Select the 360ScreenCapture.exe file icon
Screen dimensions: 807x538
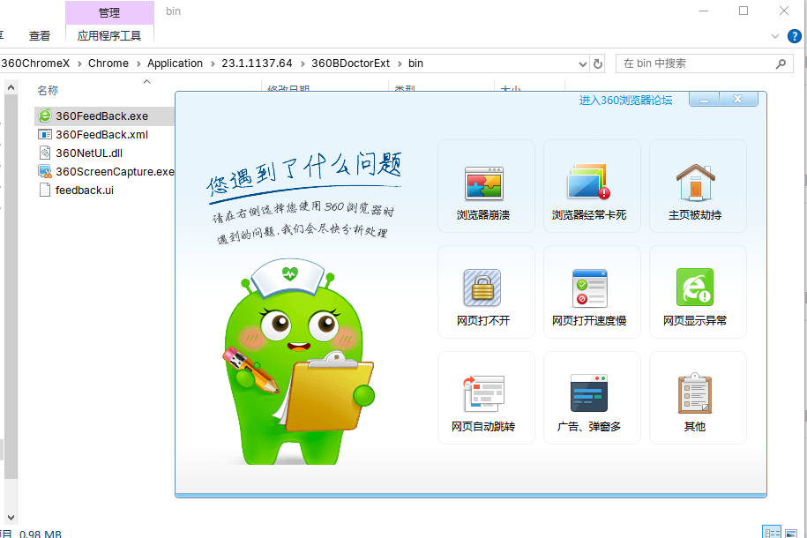(x=45, y=171)
